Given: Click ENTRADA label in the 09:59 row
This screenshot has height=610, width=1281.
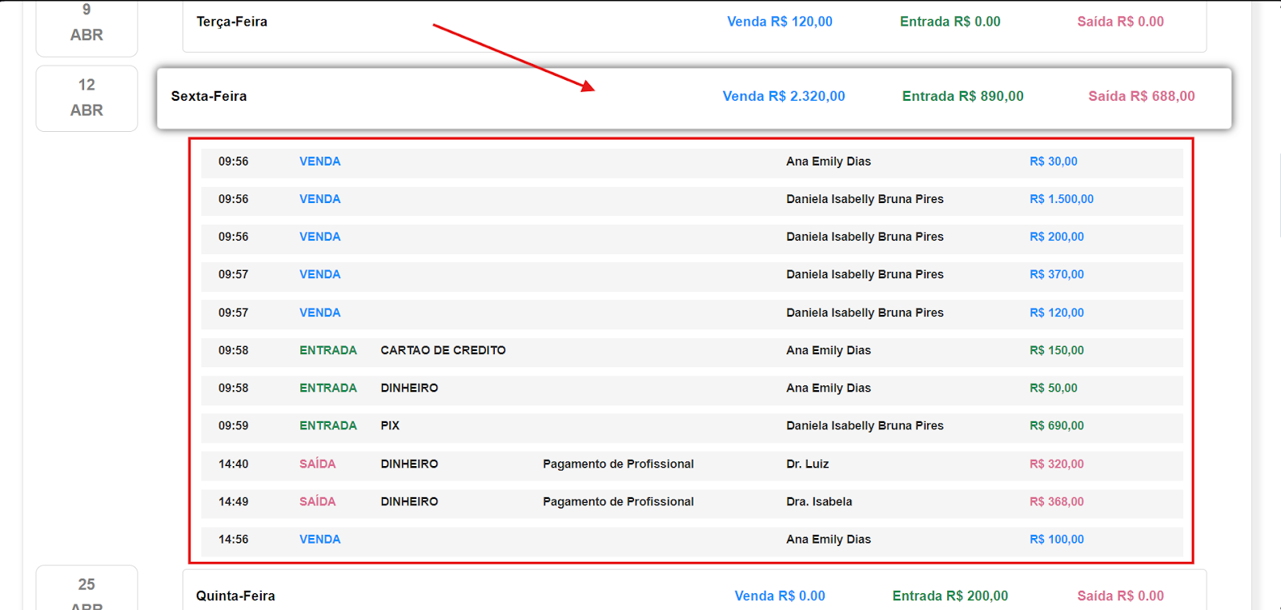Looking at the screenshot, I should point(327,425).
